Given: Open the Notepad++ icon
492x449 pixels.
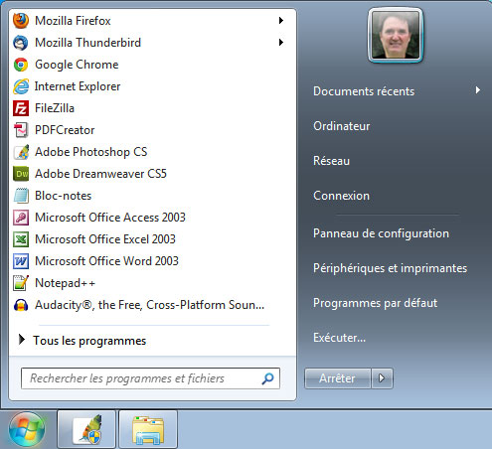Looking at the screenshot, I should point(21,283).
